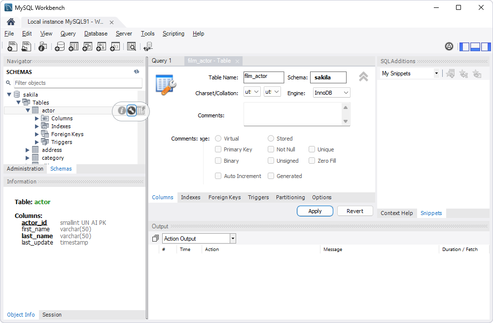Viewport: 493px width, 323px height.
Task: Collapse table editor header with double chevron
Action: point(363,76)
